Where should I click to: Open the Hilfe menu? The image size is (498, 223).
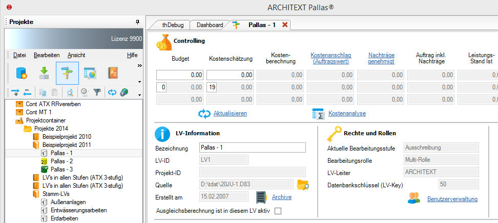[132, 55]
